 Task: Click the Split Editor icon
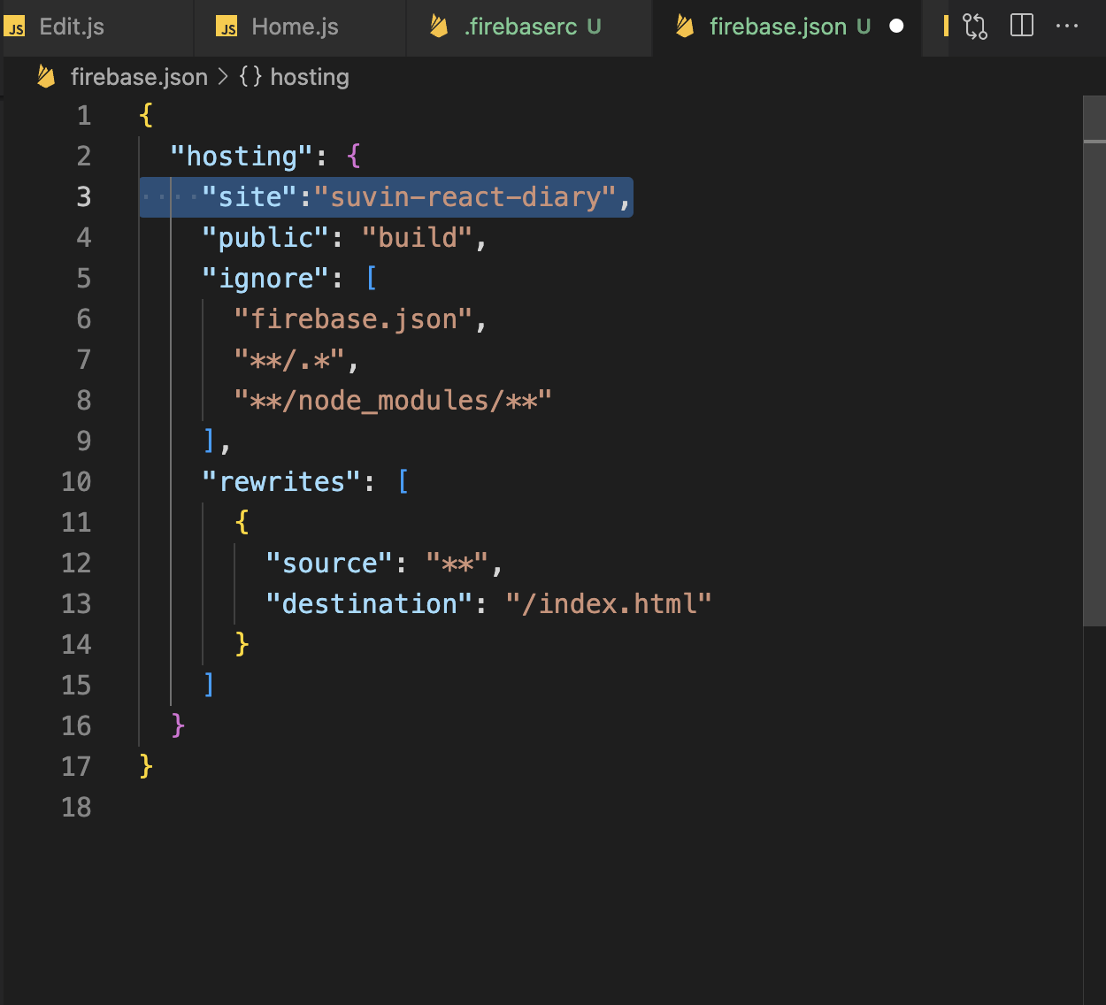point(1021,26)
